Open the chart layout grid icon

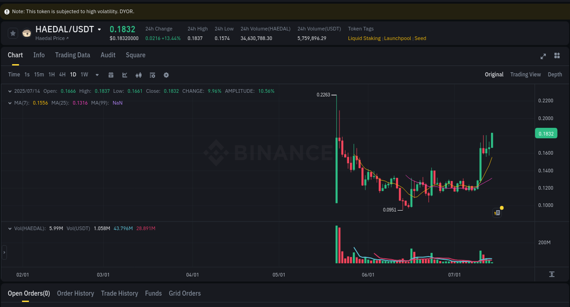557,56
